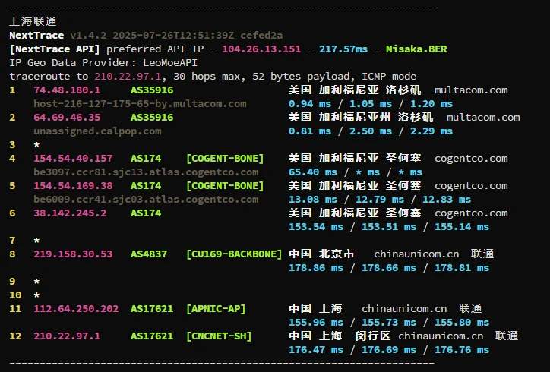Click the hop 4 IP 154.54.40.157
The height and width of the screenshot is (372, 550).
point(73,159)
